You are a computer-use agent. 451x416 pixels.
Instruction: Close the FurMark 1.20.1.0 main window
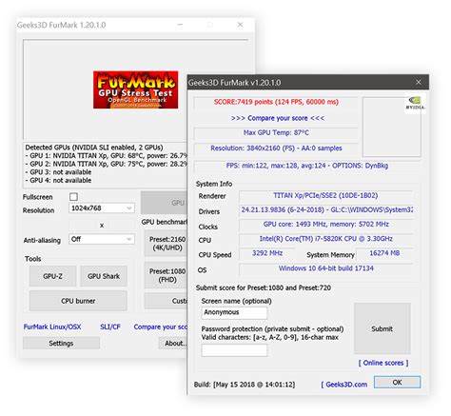pos(240,25)
